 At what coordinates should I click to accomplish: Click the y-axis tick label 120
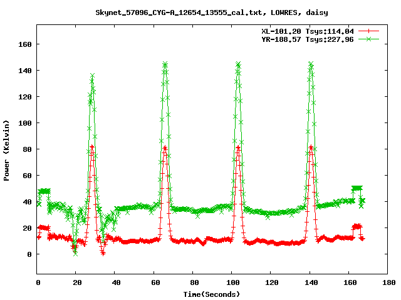[x=25, y=97]
